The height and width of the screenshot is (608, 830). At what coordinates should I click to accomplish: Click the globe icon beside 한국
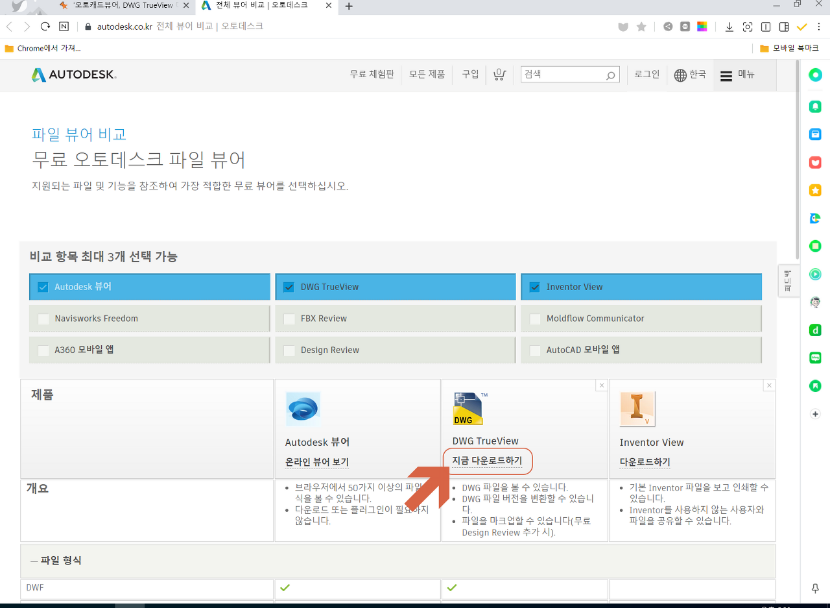tap(680, 75)
